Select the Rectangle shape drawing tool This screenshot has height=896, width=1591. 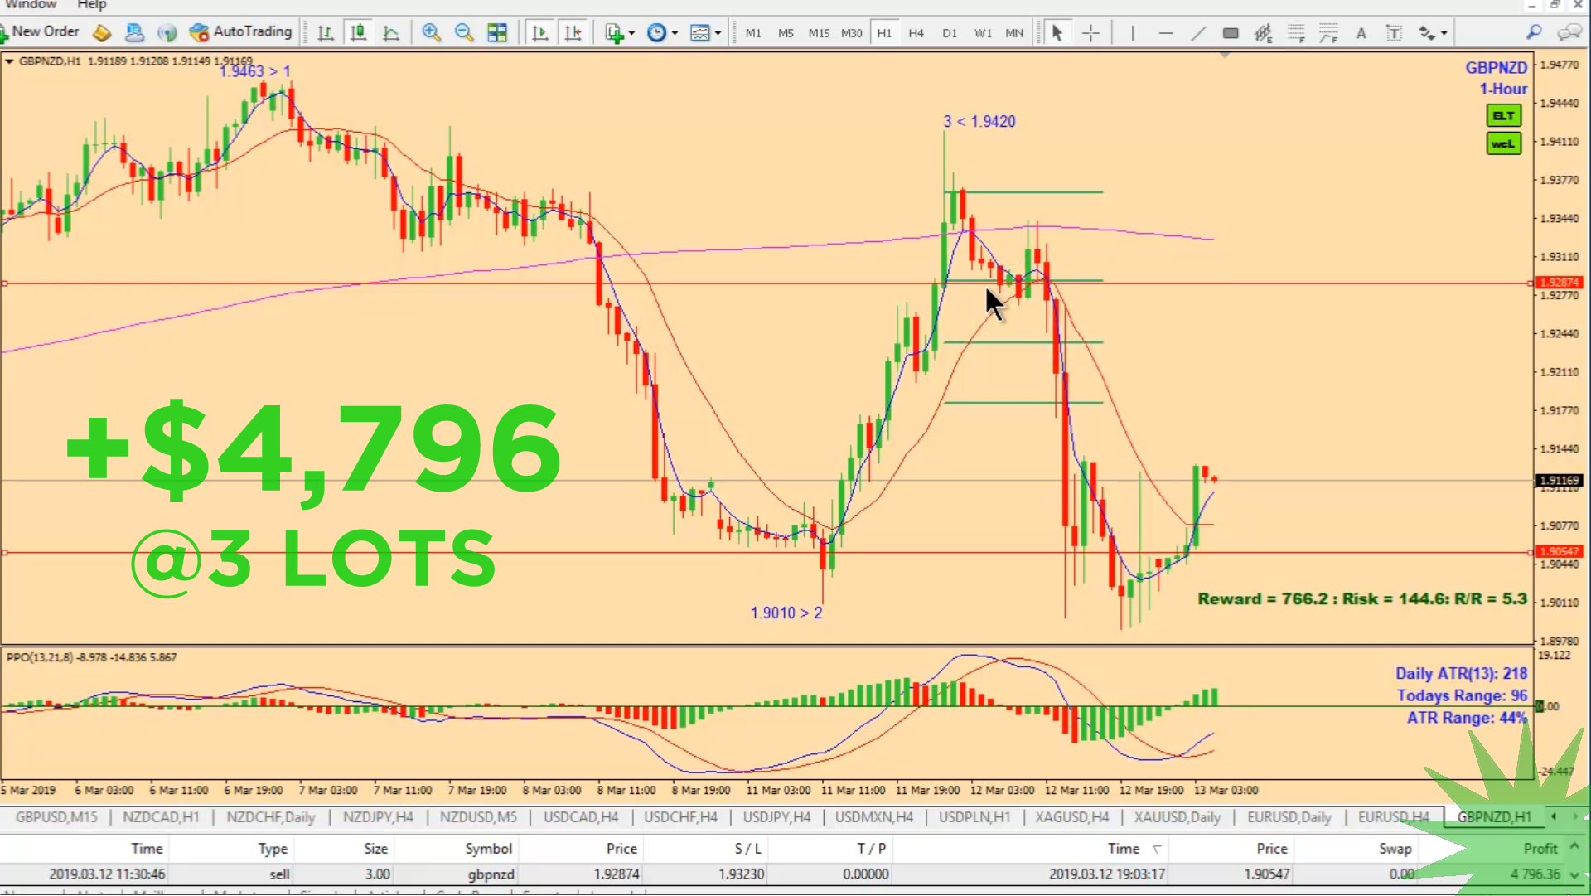[1231, 33]
